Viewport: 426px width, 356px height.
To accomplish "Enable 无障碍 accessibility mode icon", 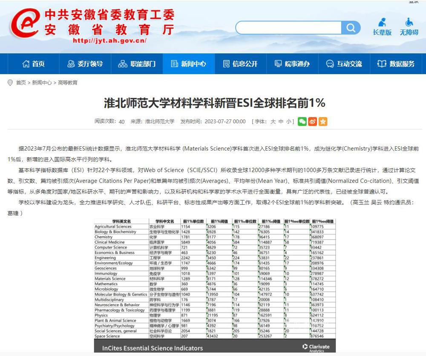I will point(409,26).
